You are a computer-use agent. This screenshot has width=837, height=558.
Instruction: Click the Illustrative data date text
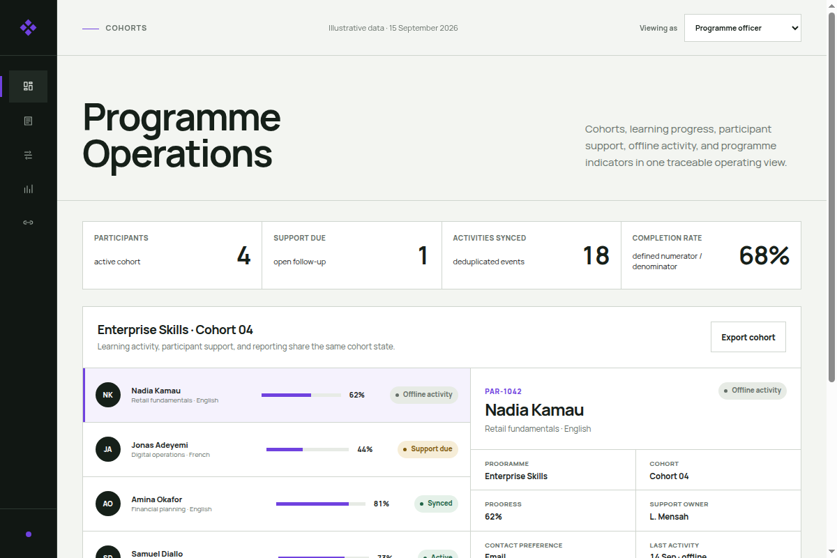click(393, 28)
